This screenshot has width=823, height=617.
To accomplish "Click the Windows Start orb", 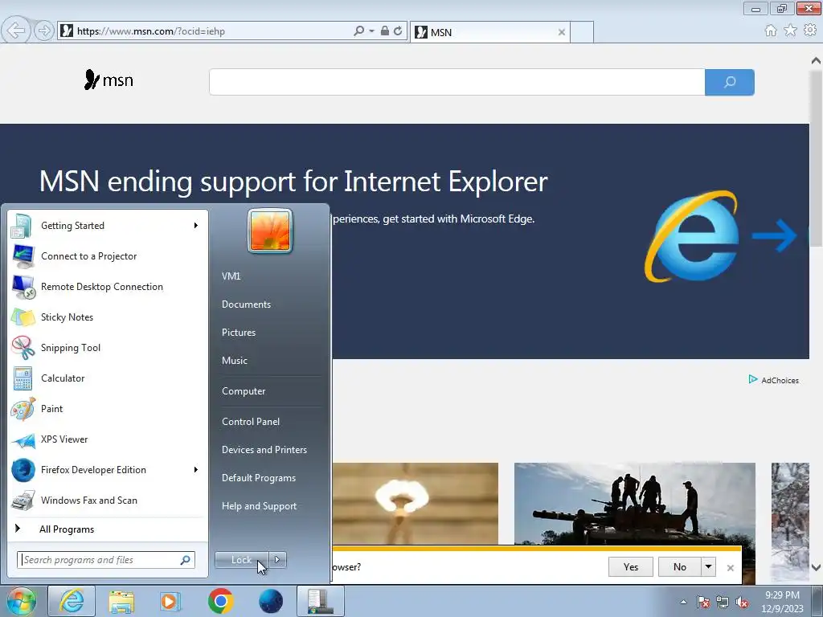I will coord(22,601).
